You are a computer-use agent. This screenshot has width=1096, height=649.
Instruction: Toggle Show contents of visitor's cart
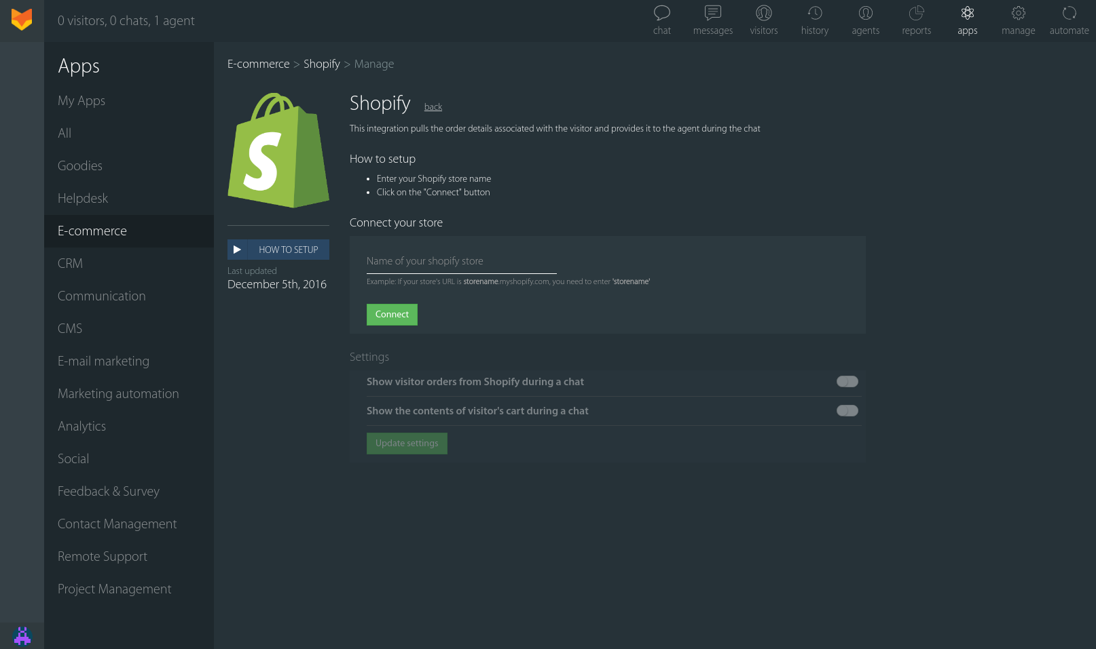click(x=847, y=411)
